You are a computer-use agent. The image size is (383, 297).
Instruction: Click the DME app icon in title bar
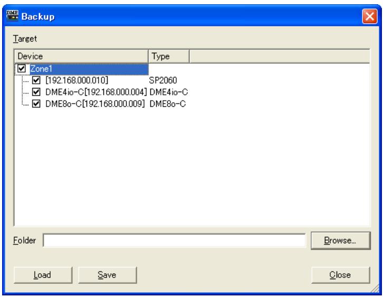tap(12, 16)
